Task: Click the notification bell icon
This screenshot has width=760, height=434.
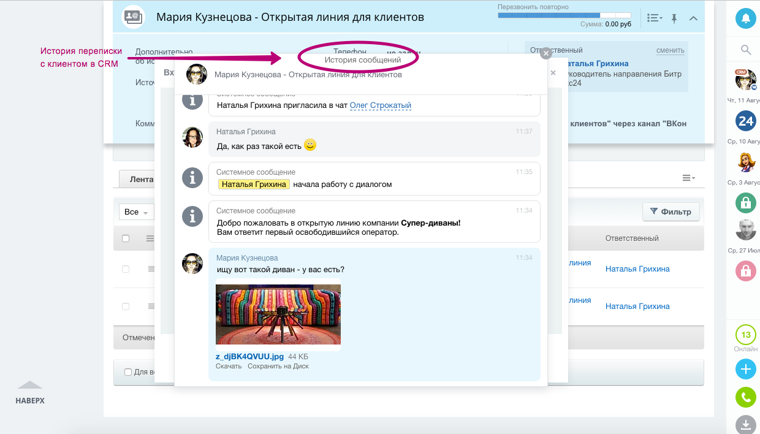Action: tap(745, 19)
